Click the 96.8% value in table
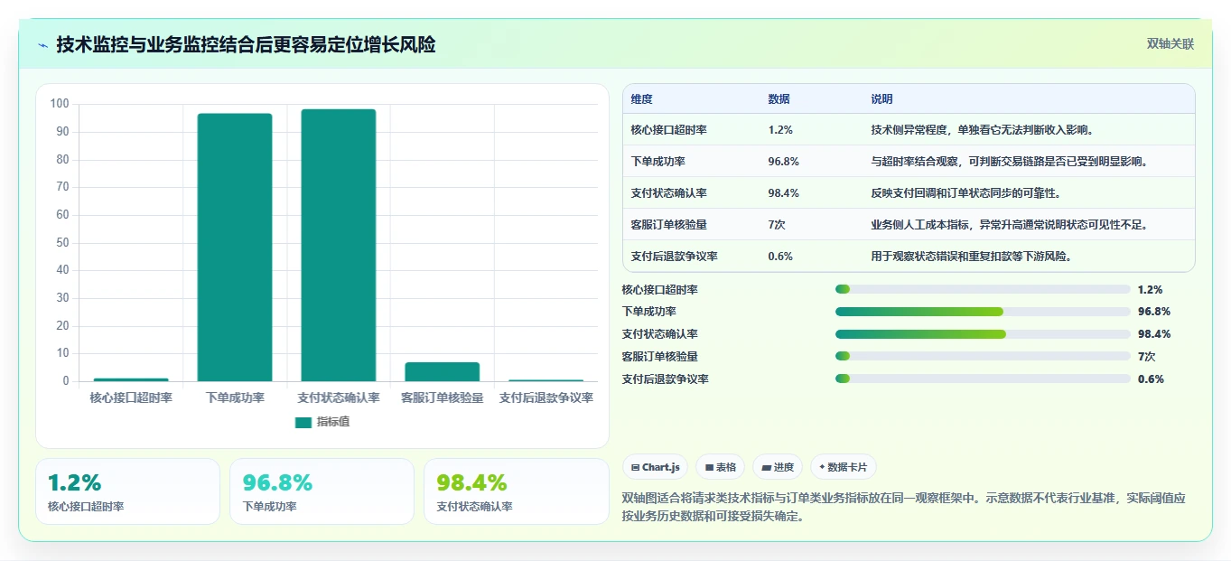This screenshot has height=561, width=1231. pos(783,162)
